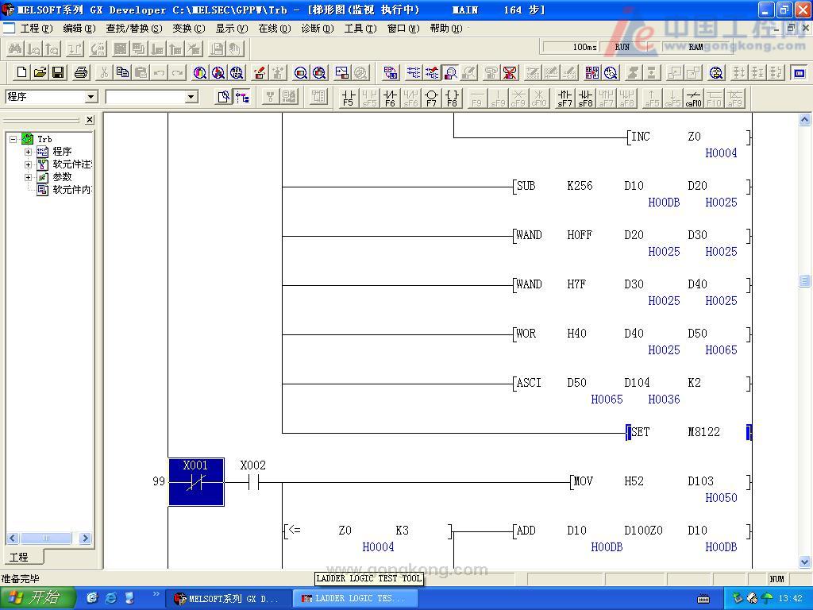Viewport: 813px width, 610px height.
Task: Open the 在线(O) menu
Action: tap(274, 29)
